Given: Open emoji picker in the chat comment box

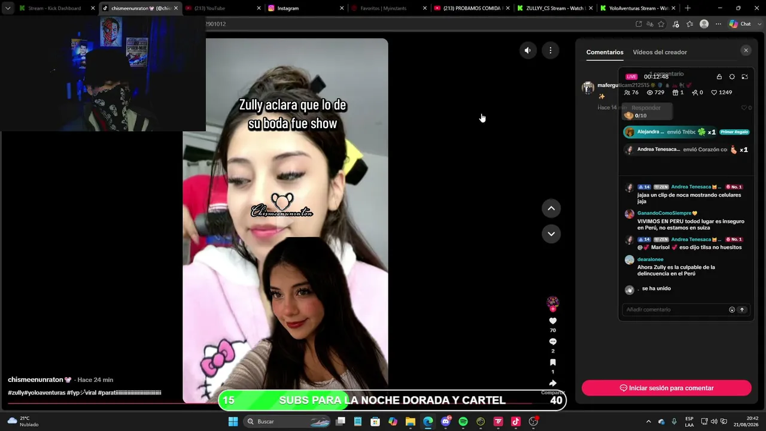Looking at the screenshot, I should [x=732, y=309].
